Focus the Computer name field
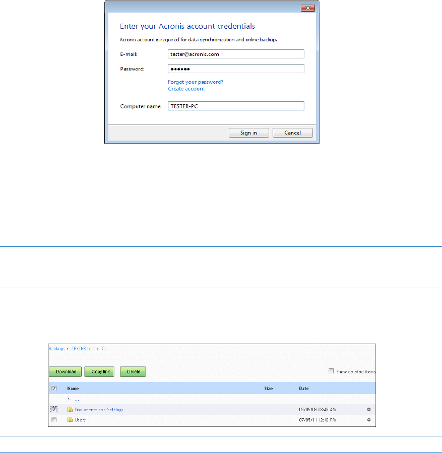The width and height of the screenshot is (442, 453). (236, 106)
